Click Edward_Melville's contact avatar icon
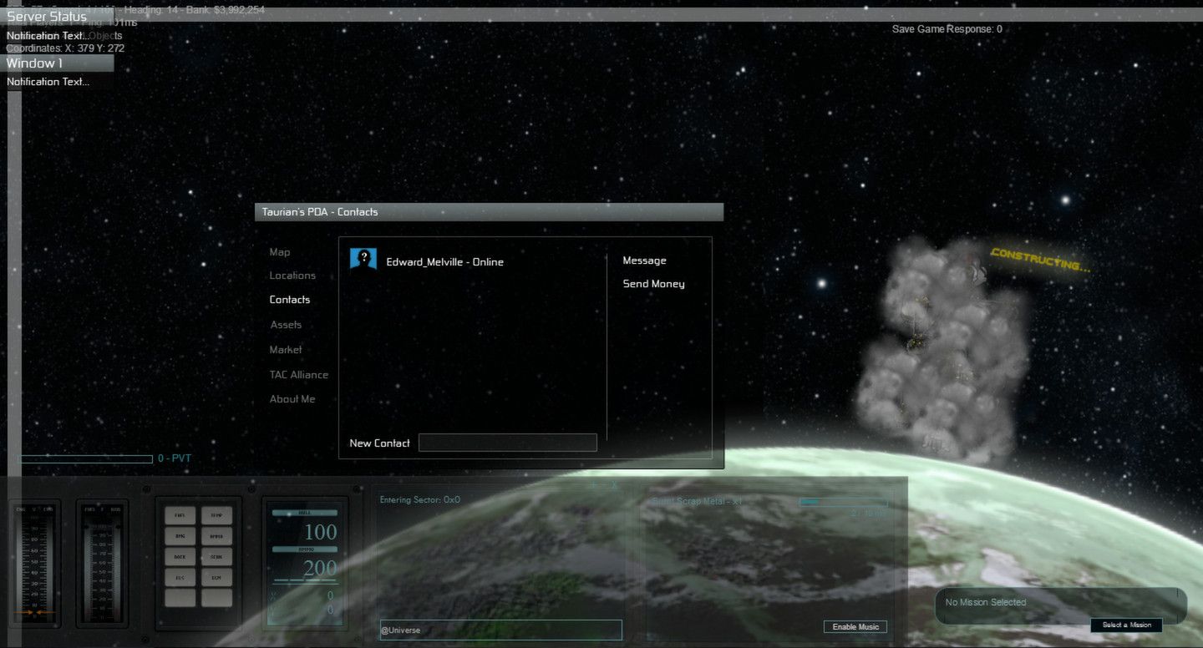This screenshot has width=1203, height=648. tap(363, 260)
